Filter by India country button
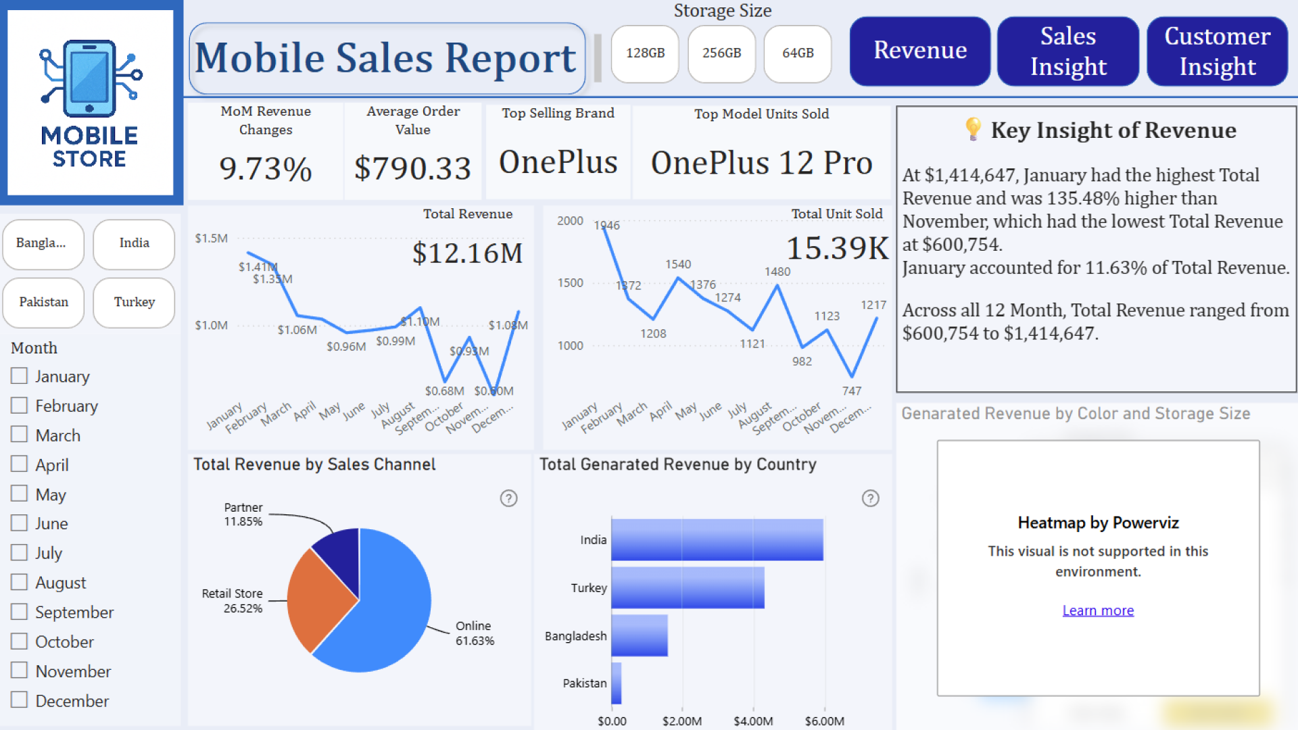 pyautogui.click(x=134, y=243)
